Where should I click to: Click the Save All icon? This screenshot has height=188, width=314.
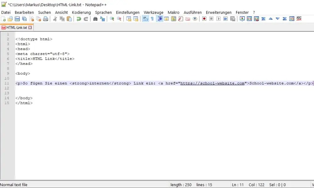click(24, 19)
